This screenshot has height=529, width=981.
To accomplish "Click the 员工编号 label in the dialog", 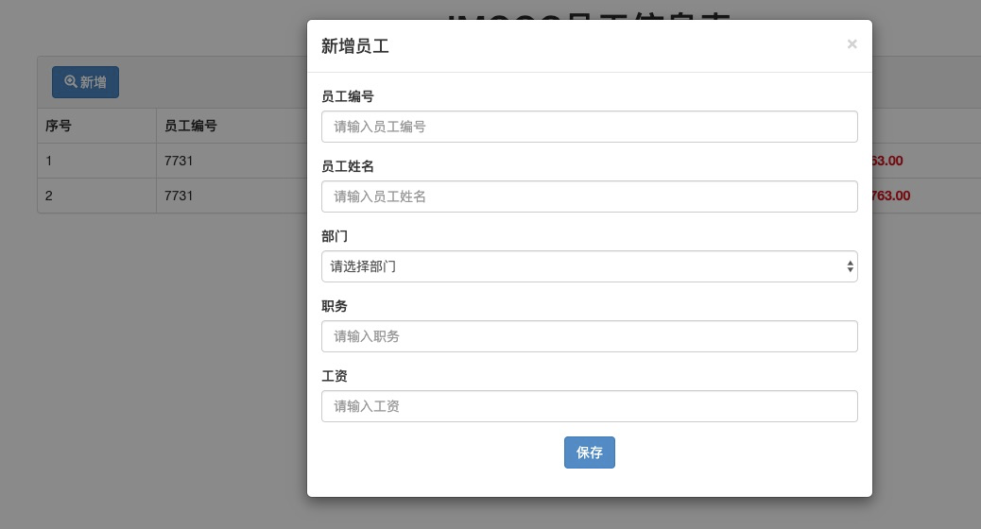I will pos(347,96).
